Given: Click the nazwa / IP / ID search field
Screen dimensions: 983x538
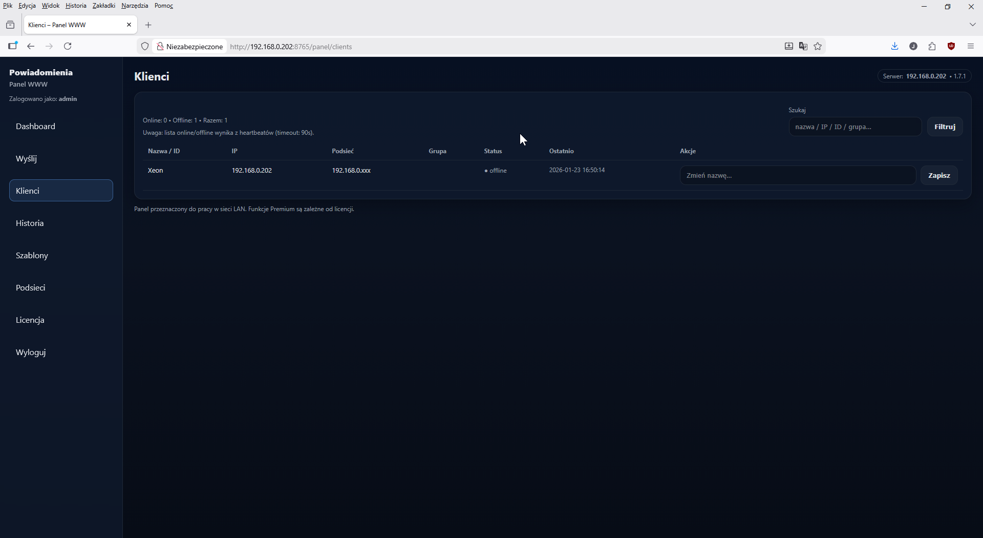Looking at the screenshot, I should point(854,127).
